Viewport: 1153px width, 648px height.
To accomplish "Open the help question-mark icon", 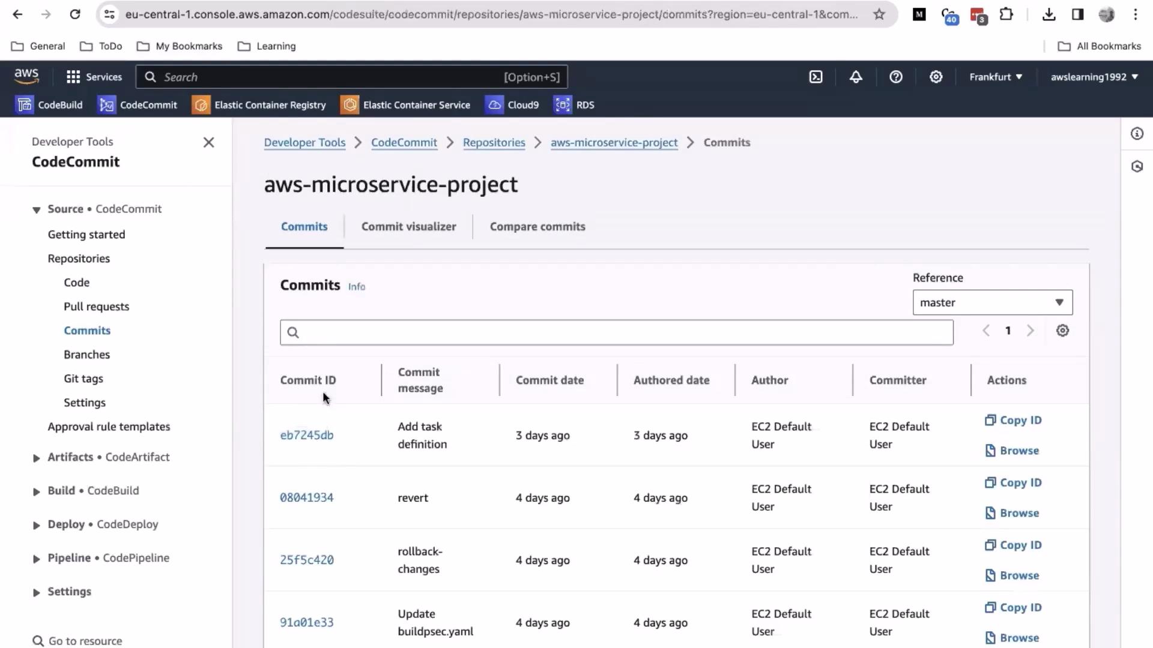I will tap(896, 77).
